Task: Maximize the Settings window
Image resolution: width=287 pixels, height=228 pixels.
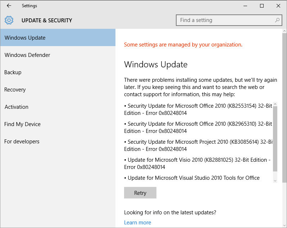Action: click(262, 6)
